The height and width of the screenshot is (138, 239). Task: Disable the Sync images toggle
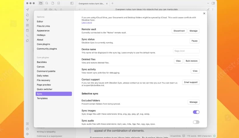coord(196,112)
